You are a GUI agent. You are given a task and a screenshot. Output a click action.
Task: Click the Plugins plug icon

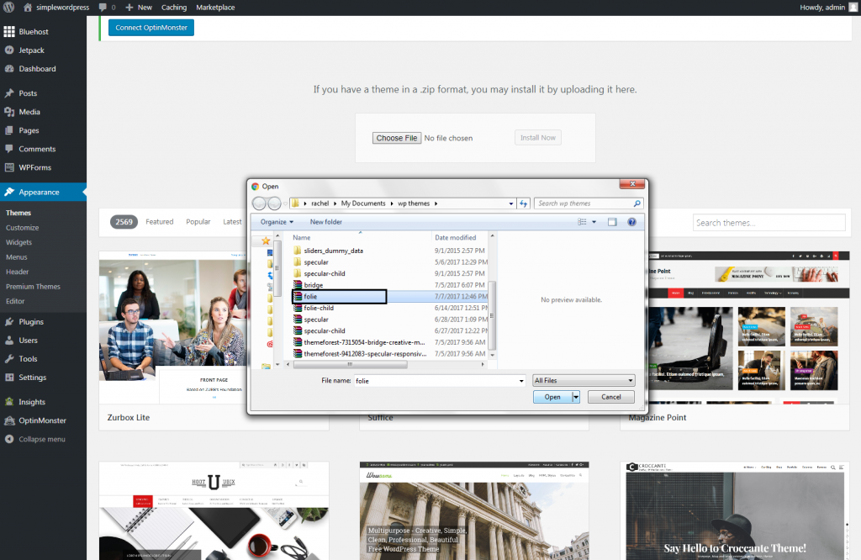9,322
